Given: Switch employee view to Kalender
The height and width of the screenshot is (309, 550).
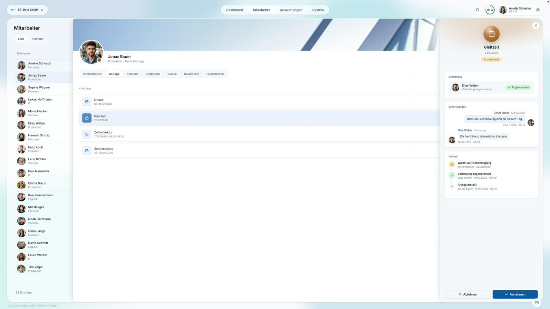Looking at the screenshot, I should coord(38,39).
